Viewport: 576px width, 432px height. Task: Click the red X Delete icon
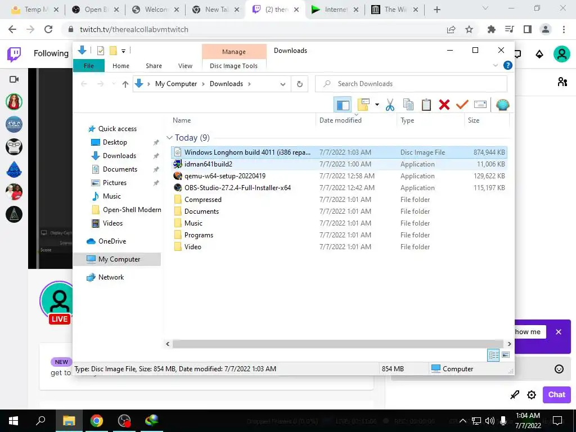tap(444, 105)
